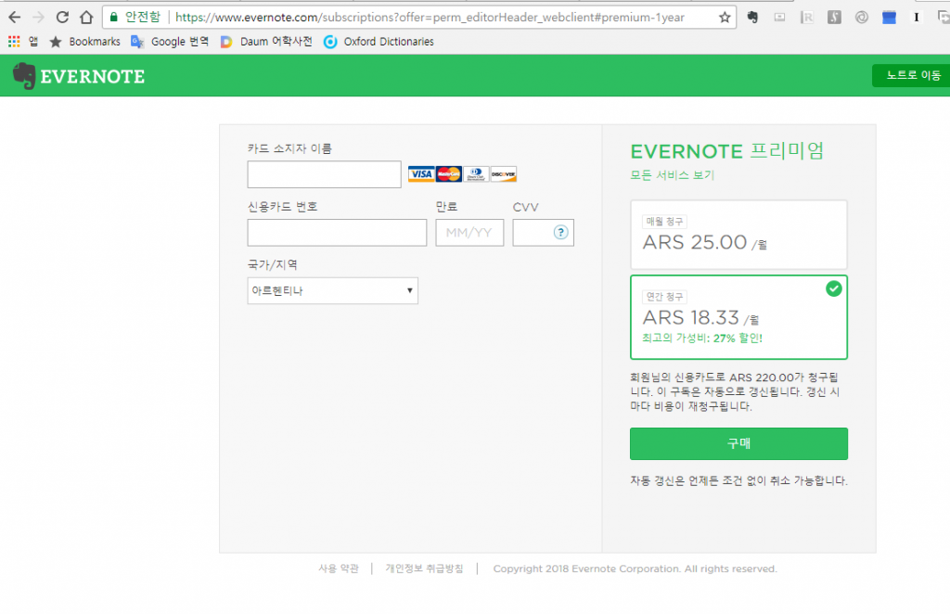Click the spiral @ extension icon
The width and height of the screenshot is (950, 614).
862,18
